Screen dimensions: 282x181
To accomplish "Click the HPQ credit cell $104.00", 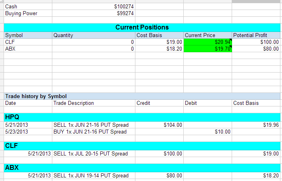I will [x=159, y=125].
